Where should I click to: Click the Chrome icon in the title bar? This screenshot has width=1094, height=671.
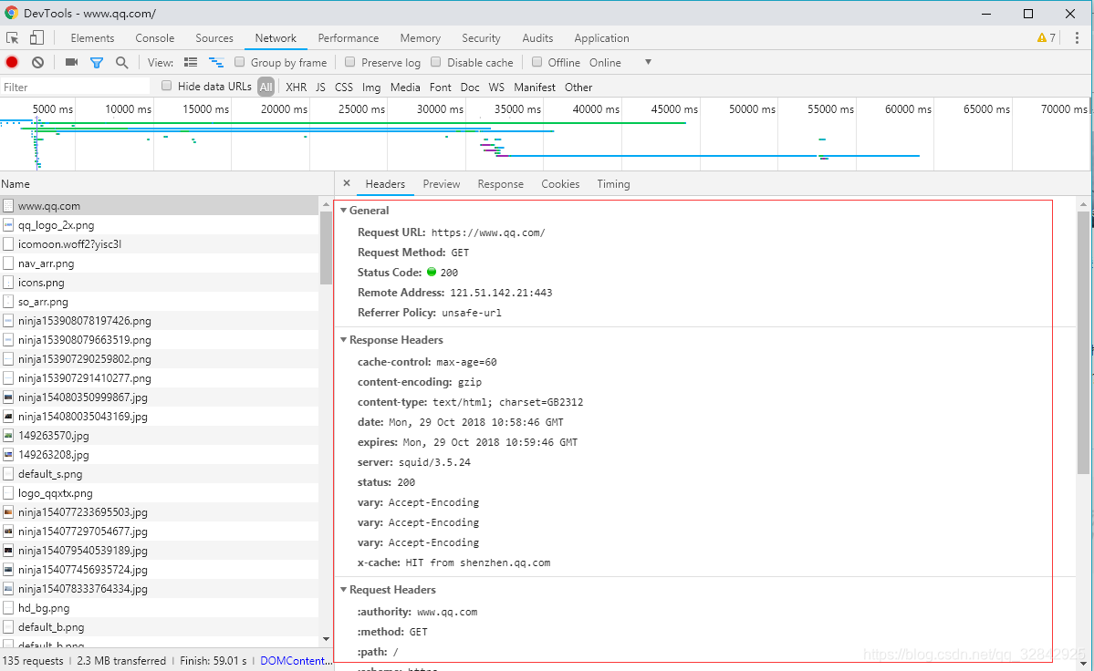11,14
